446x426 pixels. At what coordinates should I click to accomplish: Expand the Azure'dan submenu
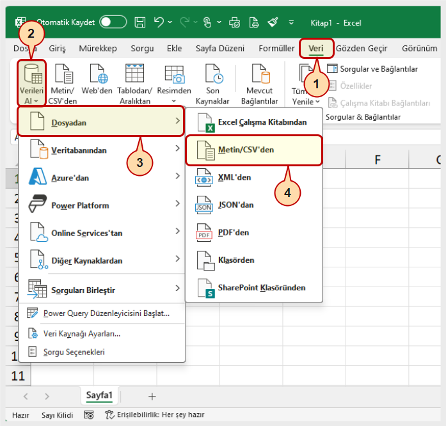[102, 177]
